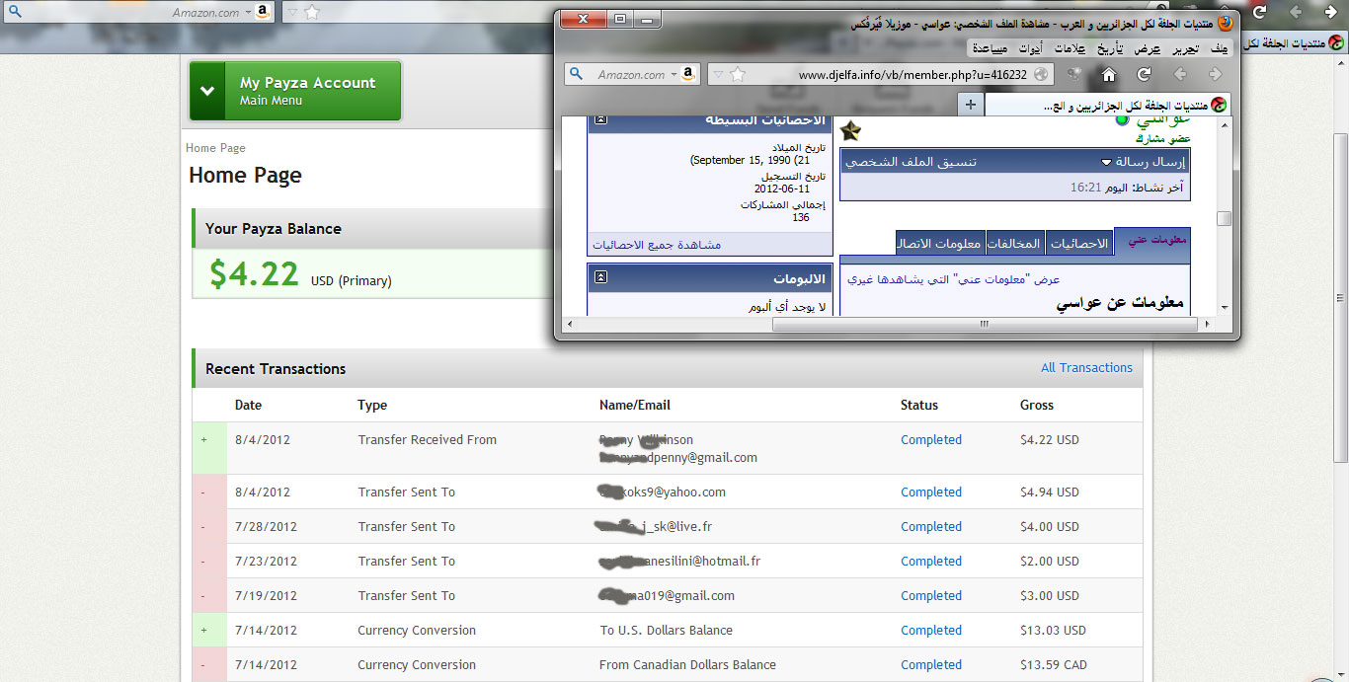1349x682 pixels.
Task: Bookmark the djelfa.info page with star icon
Action: [738, 74]
